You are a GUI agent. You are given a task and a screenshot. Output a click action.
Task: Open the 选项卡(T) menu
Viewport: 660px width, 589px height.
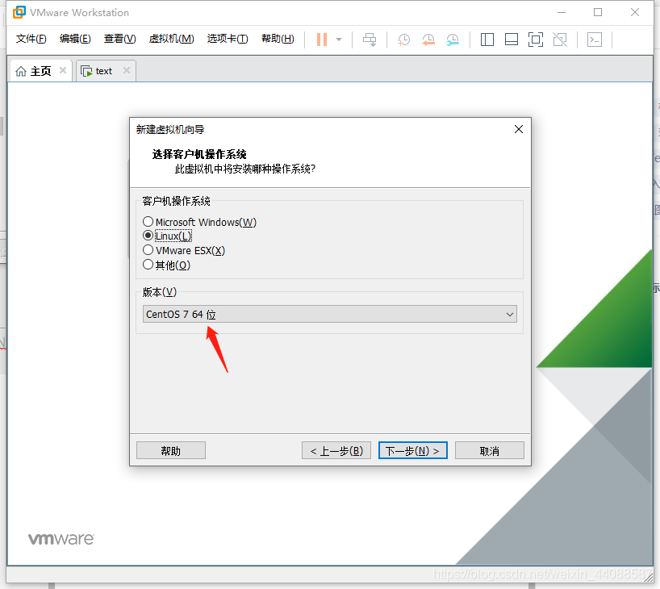click(228, 39)
